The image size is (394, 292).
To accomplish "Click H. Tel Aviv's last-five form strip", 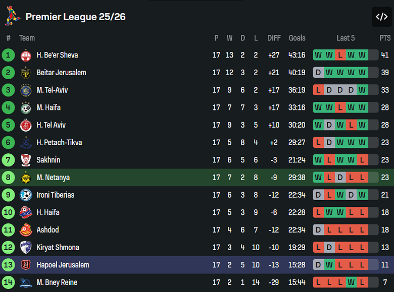I will click(x=346, y=125).
